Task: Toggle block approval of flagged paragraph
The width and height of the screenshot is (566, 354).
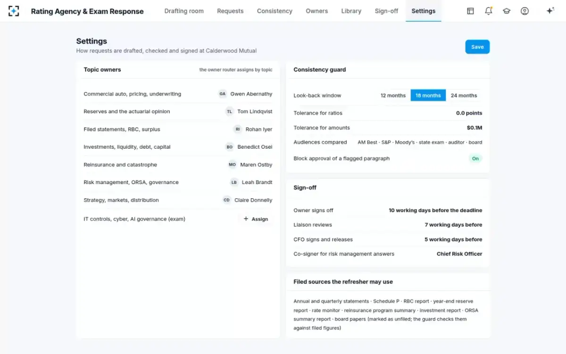Action: (x=475, y=159)
